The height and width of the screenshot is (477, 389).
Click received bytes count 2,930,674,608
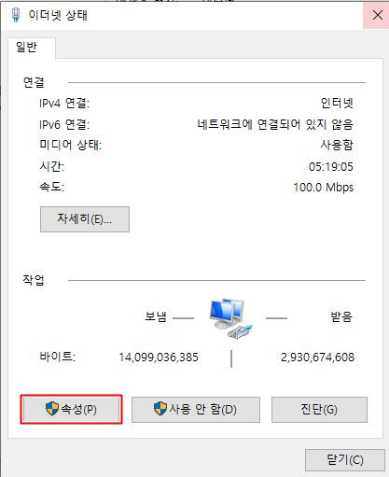pyautogui.click(x=317, y=358)
